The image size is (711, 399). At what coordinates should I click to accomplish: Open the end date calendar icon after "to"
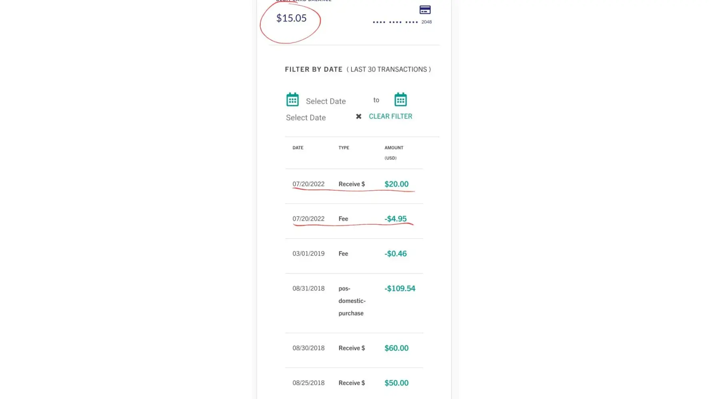pyautogui.click(x=400, y=100)
